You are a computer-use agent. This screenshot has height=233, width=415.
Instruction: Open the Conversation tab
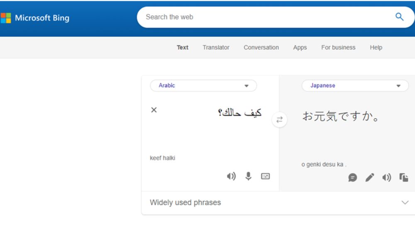(x=261, y=48)
